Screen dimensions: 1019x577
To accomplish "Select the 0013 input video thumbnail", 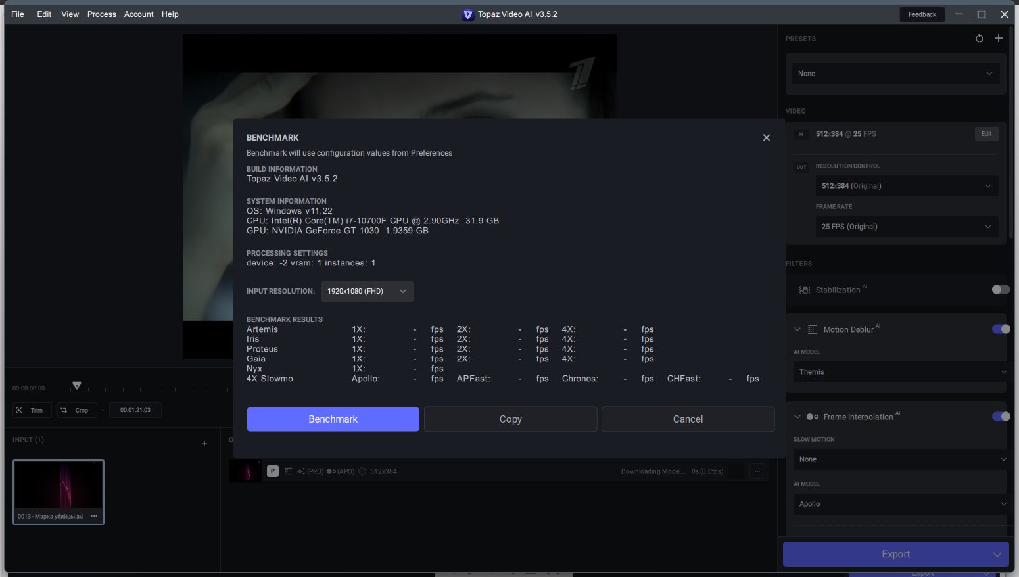I will 59,492.
